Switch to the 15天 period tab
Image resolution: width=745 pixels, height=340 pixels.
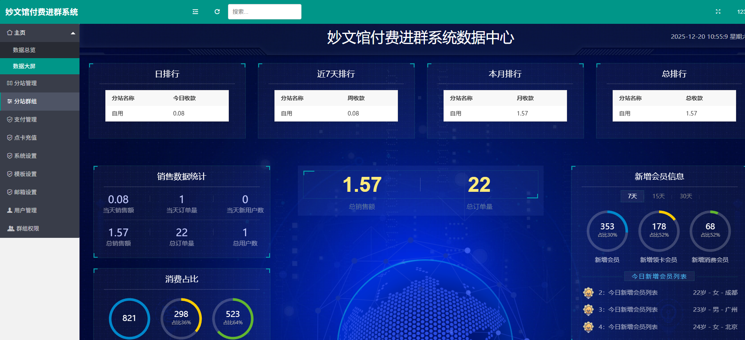point(658,196)
